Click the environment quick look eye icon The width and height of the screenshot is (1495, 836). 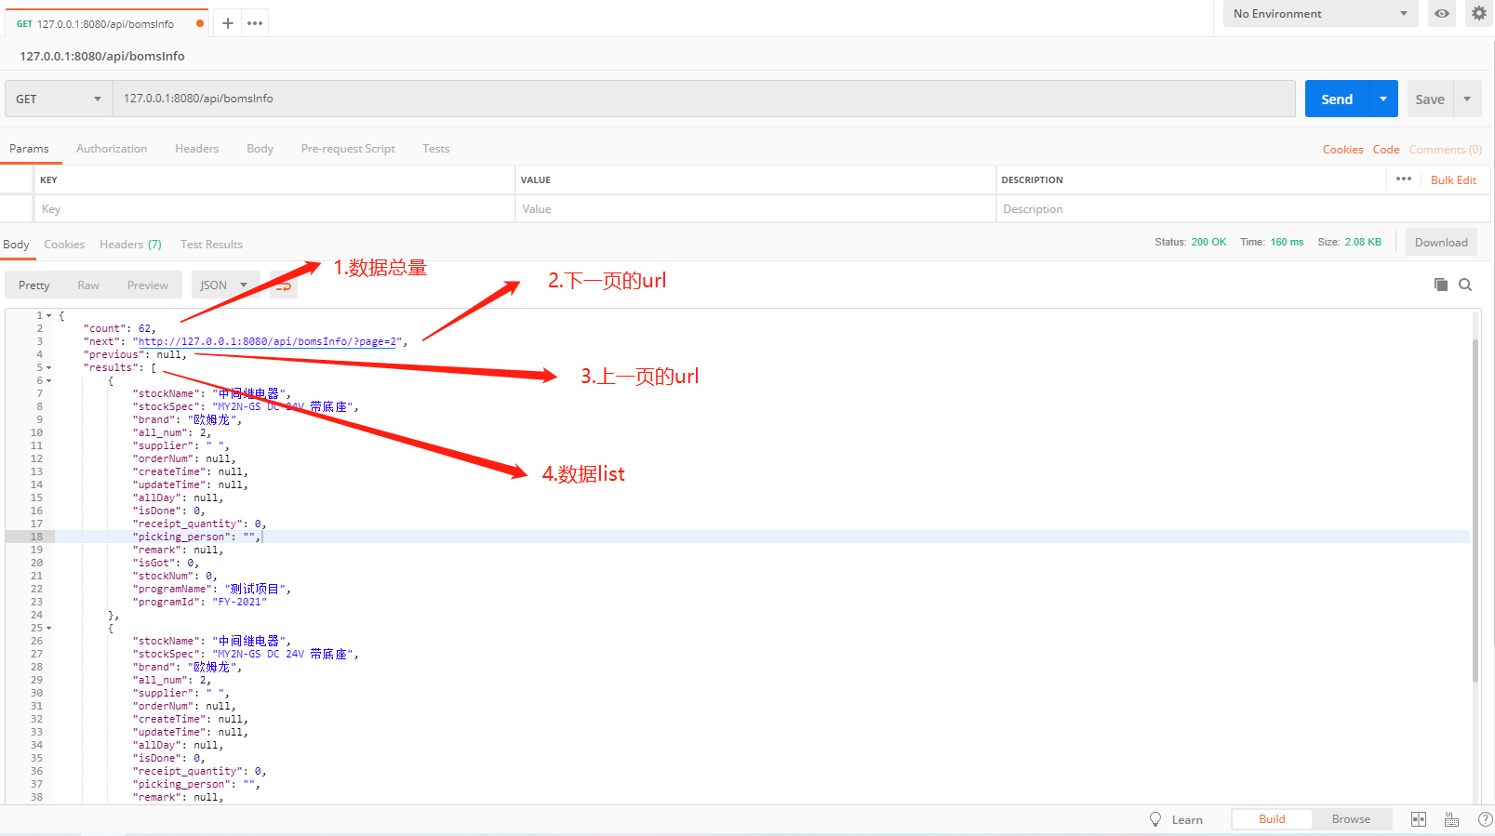pyautogui.click(x=1442, y=13)
